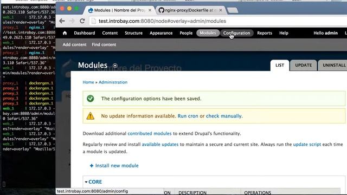Select the Modules browser tab
This screenshot has height=195, width=347.
click(120, 10)
